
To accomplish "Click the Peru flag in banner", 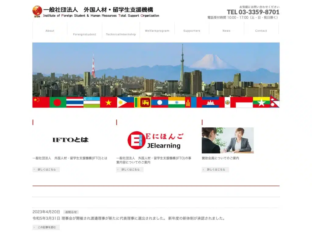I will pyautogui.click(x=227, y=102).
